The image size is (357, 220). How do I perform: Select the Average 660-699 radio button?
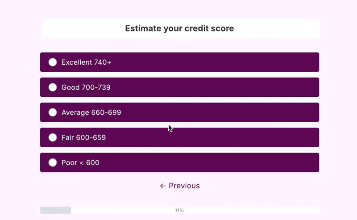pyautogui.click(x=53, y=112)
